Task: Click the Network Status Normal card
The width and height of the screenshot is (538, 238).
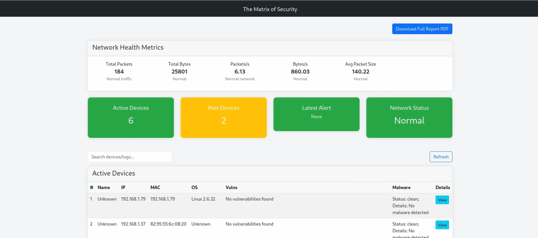Action: [409, 118]
